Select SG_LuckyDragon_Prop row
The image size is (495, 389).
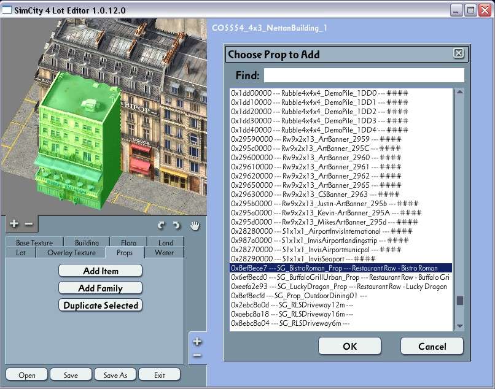[341, 287]
